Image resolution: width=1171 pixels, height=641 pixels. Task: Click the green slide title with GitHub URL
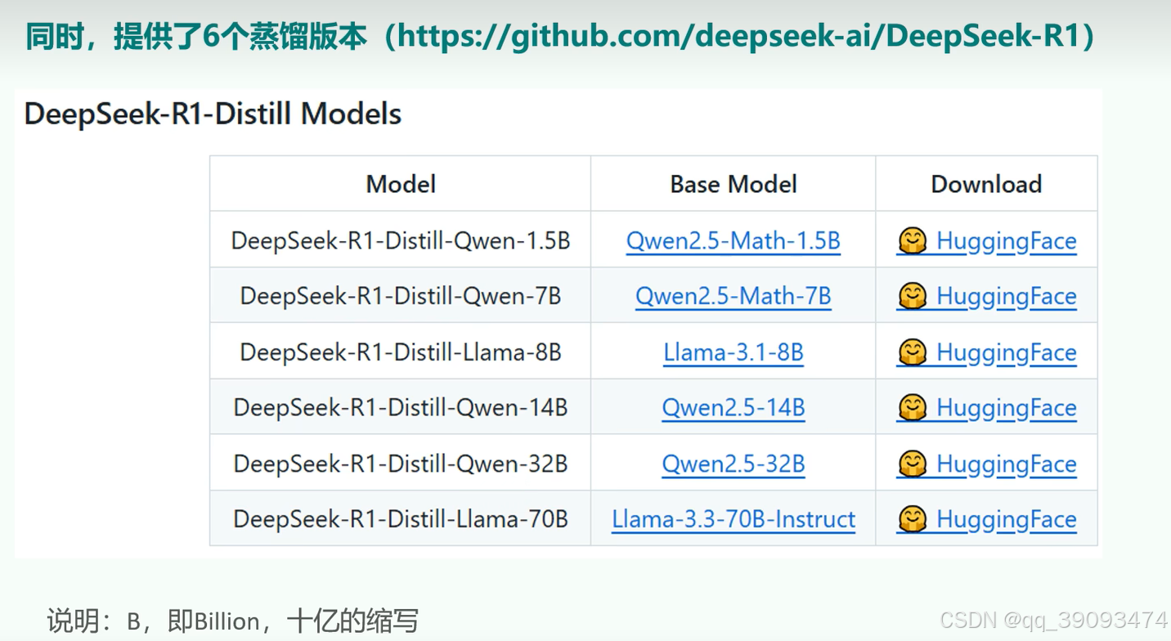[x=560, y=37]
